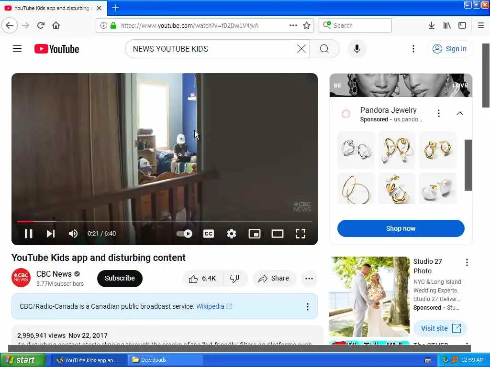Screen dimensions: 490x367
Task: Open the Windows start menu
Action: pos(22,360)
